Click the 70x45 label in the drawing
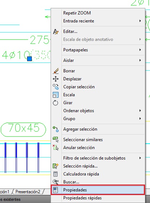This screenshot has height=203, width=150. pos(23,128)
